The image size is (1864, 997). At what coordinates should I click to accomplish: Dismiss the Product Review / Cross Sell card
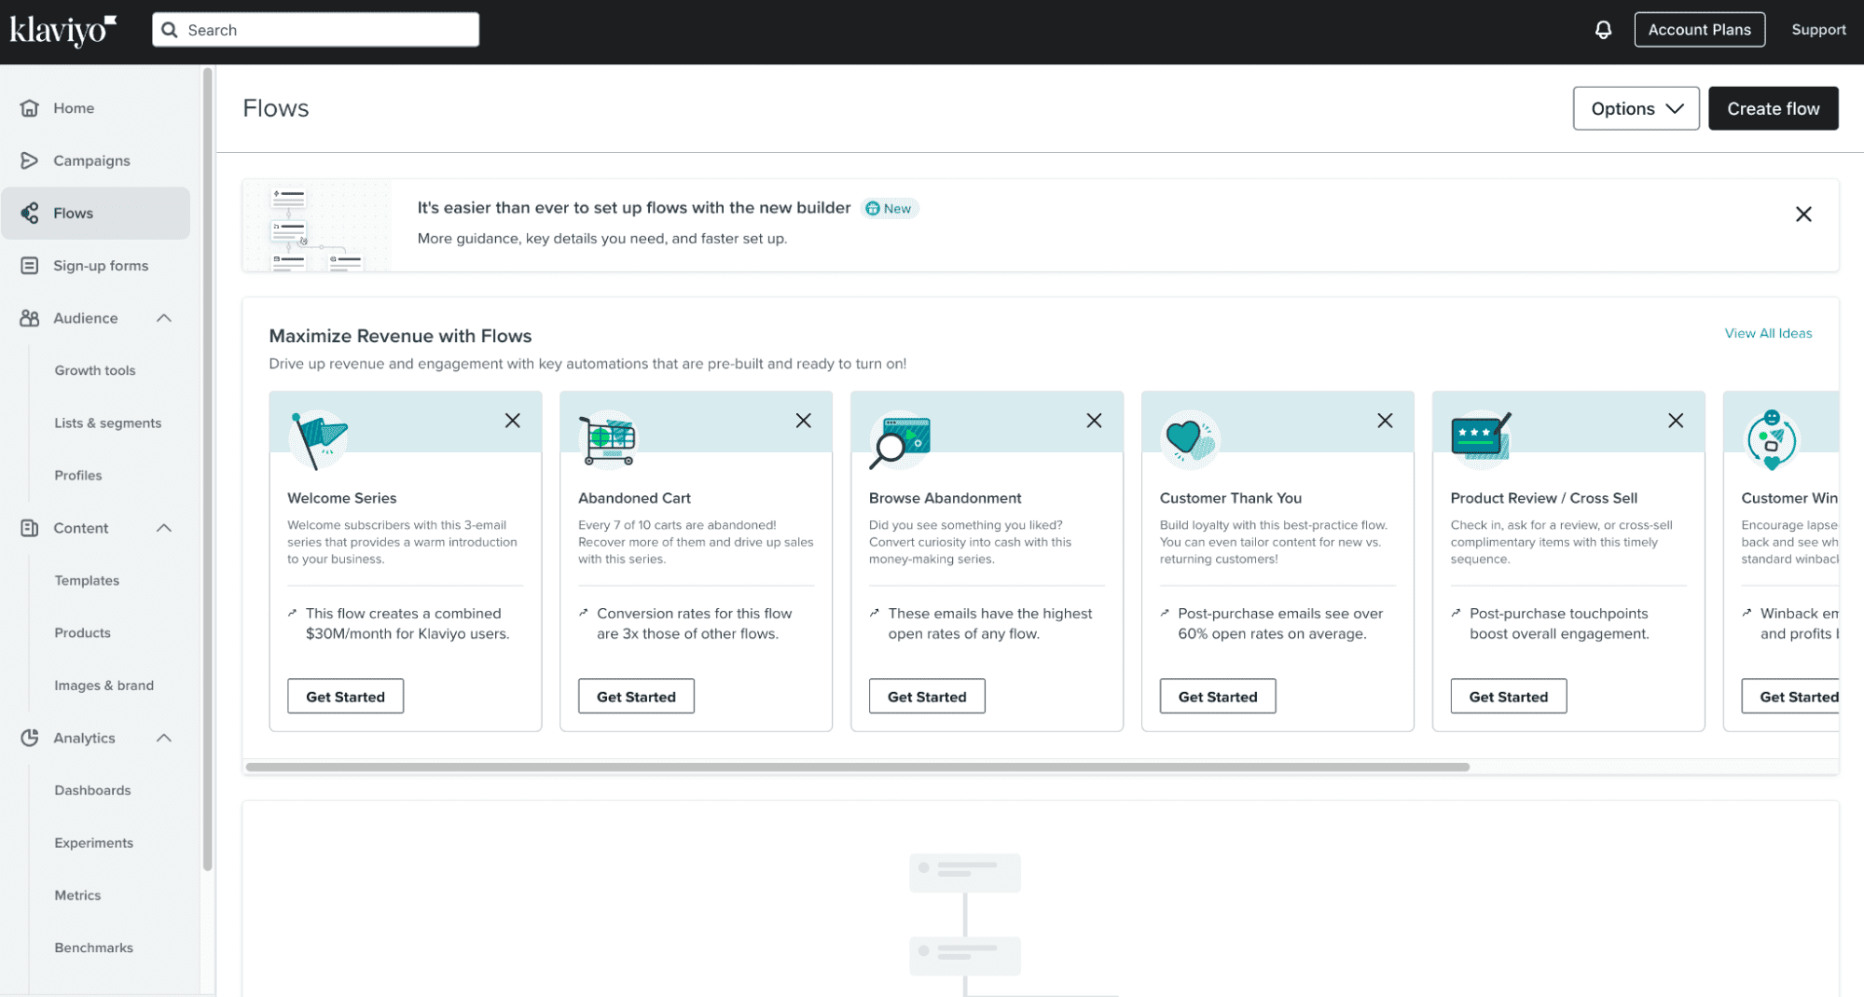(x=1676, y=421)
